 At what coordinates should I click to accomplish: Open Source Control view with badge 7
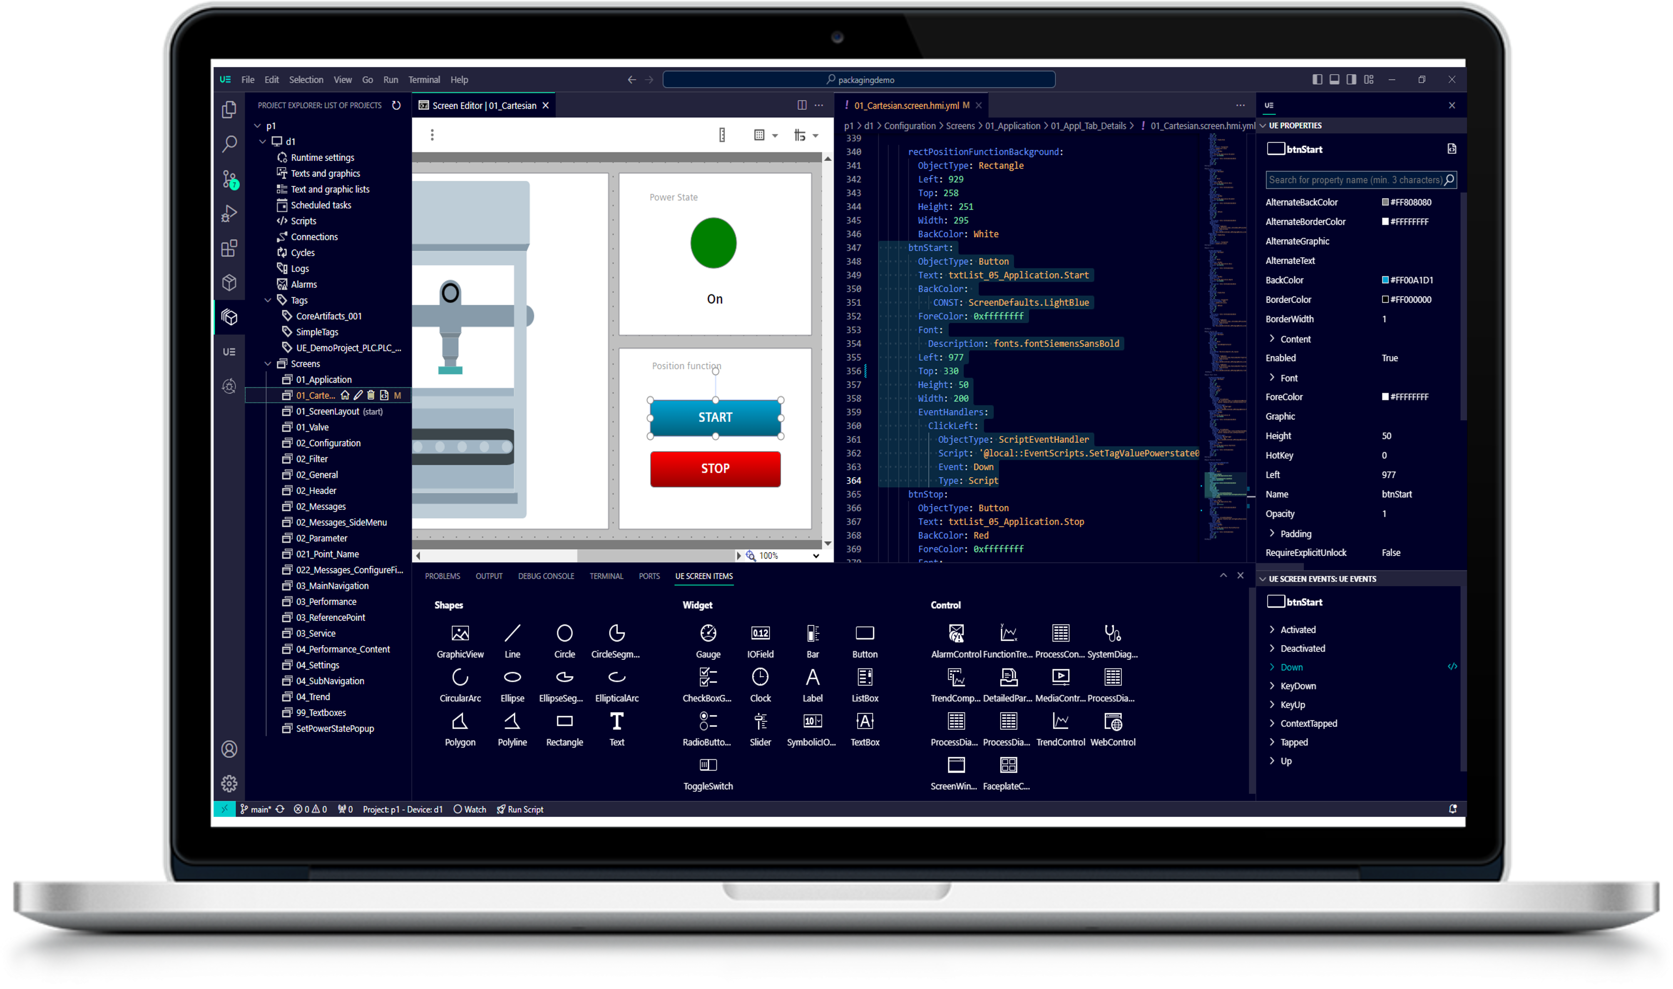pos(229,179)
